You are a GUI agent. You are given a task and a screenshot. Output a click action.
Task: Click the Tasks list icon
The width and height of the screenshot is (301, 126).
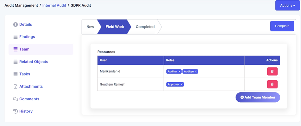point(15,74)
